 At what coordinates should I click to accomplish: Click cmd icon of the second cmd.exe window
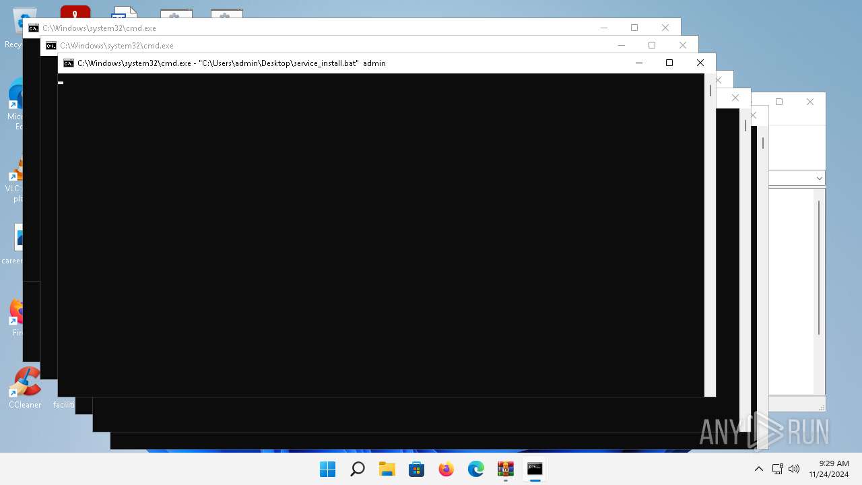coord(51,46)
